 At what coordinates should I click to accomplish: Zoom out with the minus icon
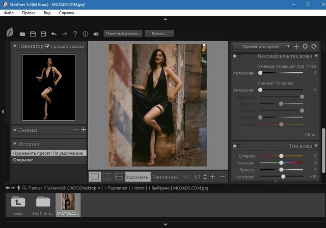[x=222, y=177]
